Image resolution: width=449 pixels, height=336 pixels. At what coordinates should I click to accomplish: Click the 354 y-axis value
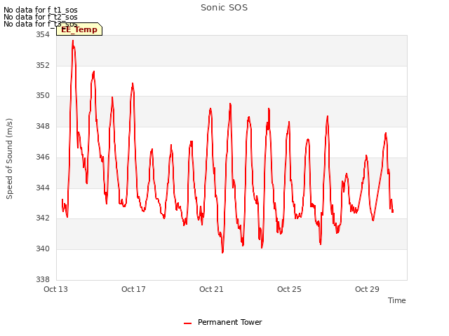point(43,34)
